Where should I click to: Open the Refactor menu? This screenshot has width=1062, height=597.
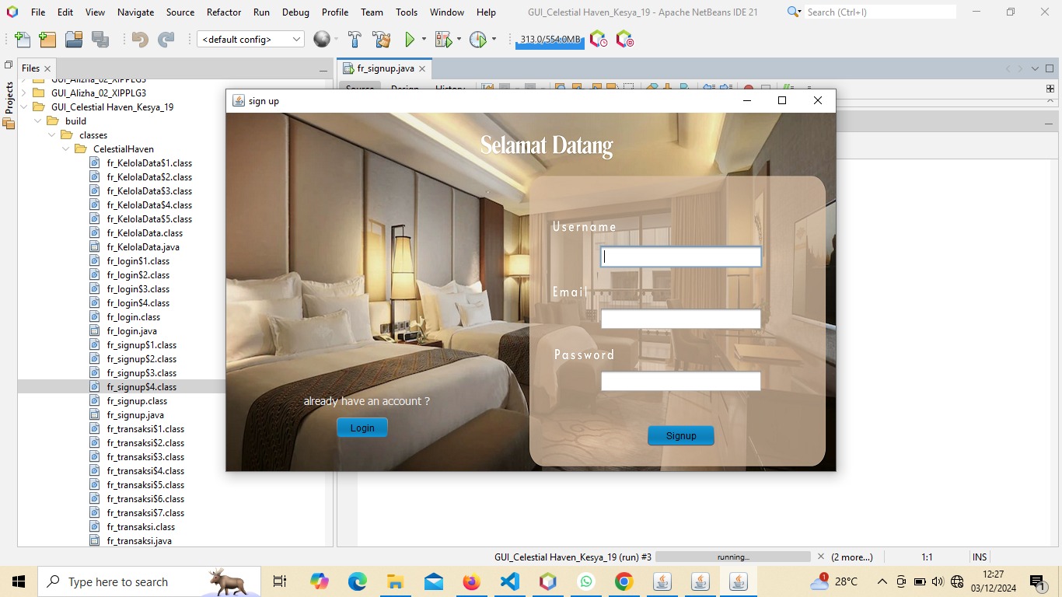[x=224, y=12]
